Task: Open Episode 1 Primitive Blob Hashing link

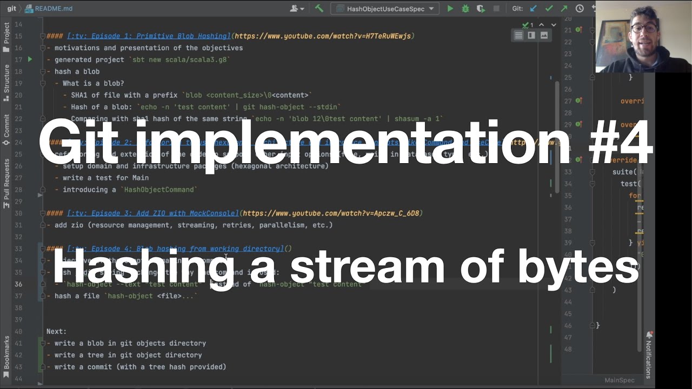Action: coord(149,36)
